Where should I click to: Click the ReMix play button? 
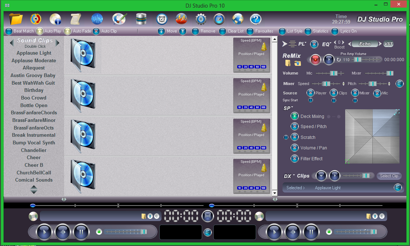[329, 60]
